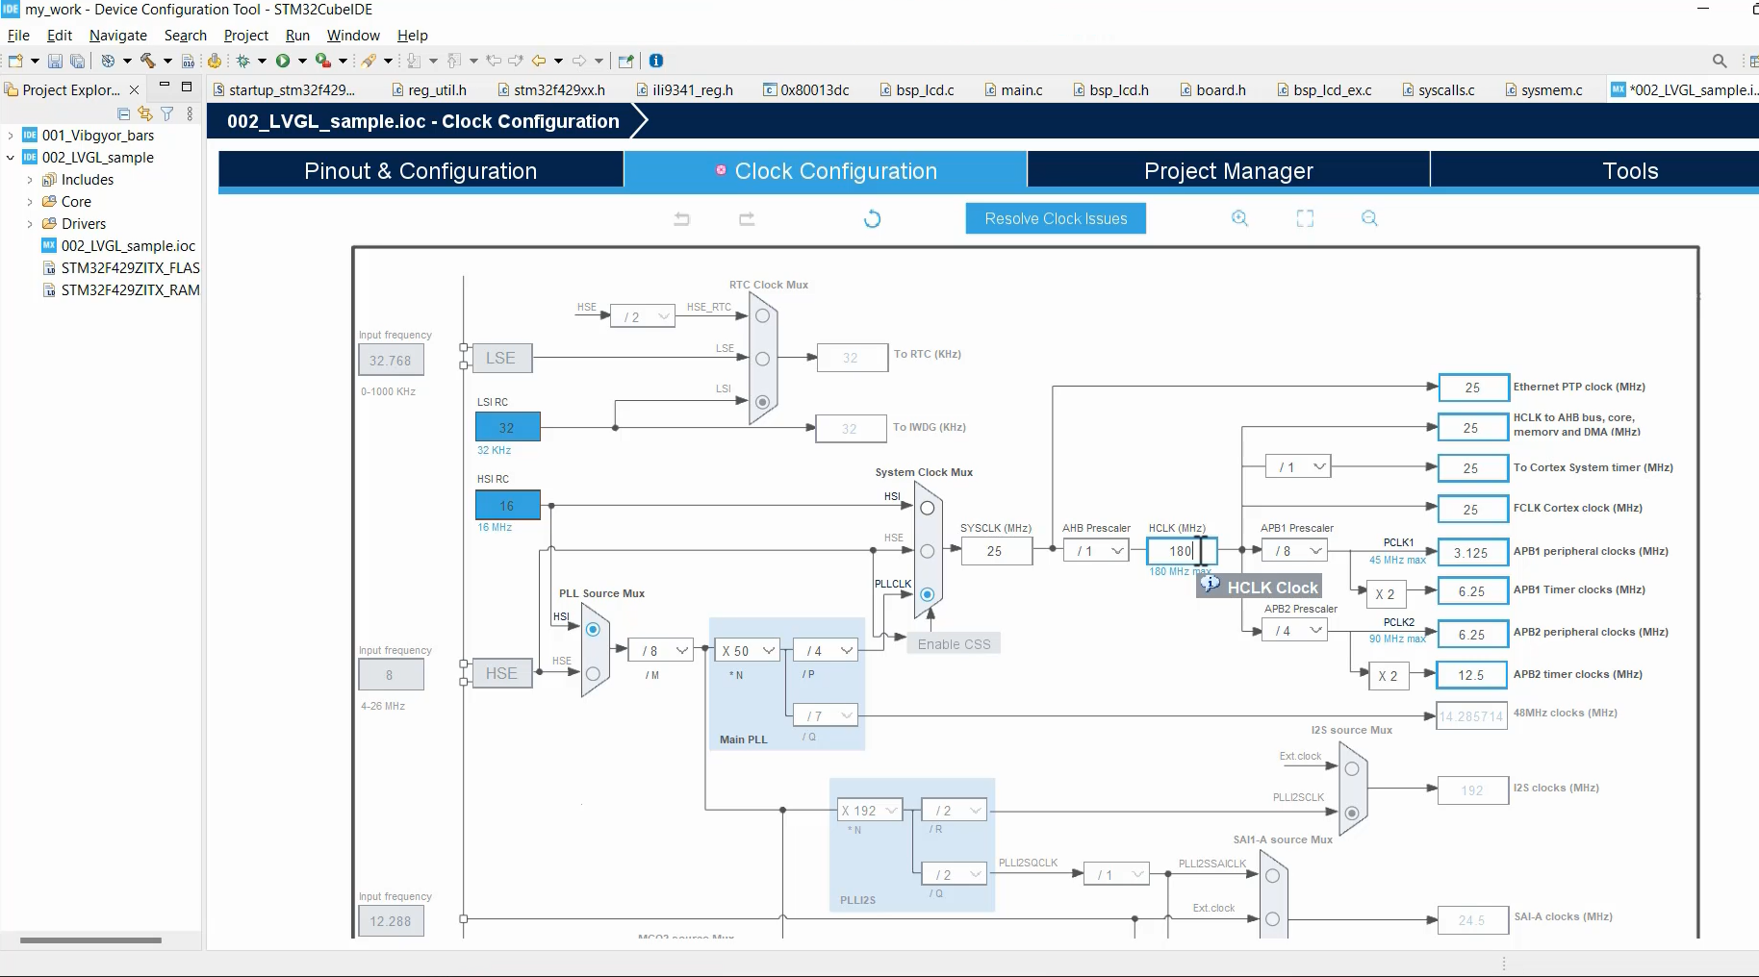This screenshot has width=1759, height=977.
Task: Click the SYSCLK value box 25
Action: (996, 551)
